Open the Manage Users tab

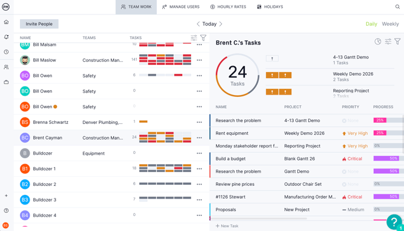point(181,7)
